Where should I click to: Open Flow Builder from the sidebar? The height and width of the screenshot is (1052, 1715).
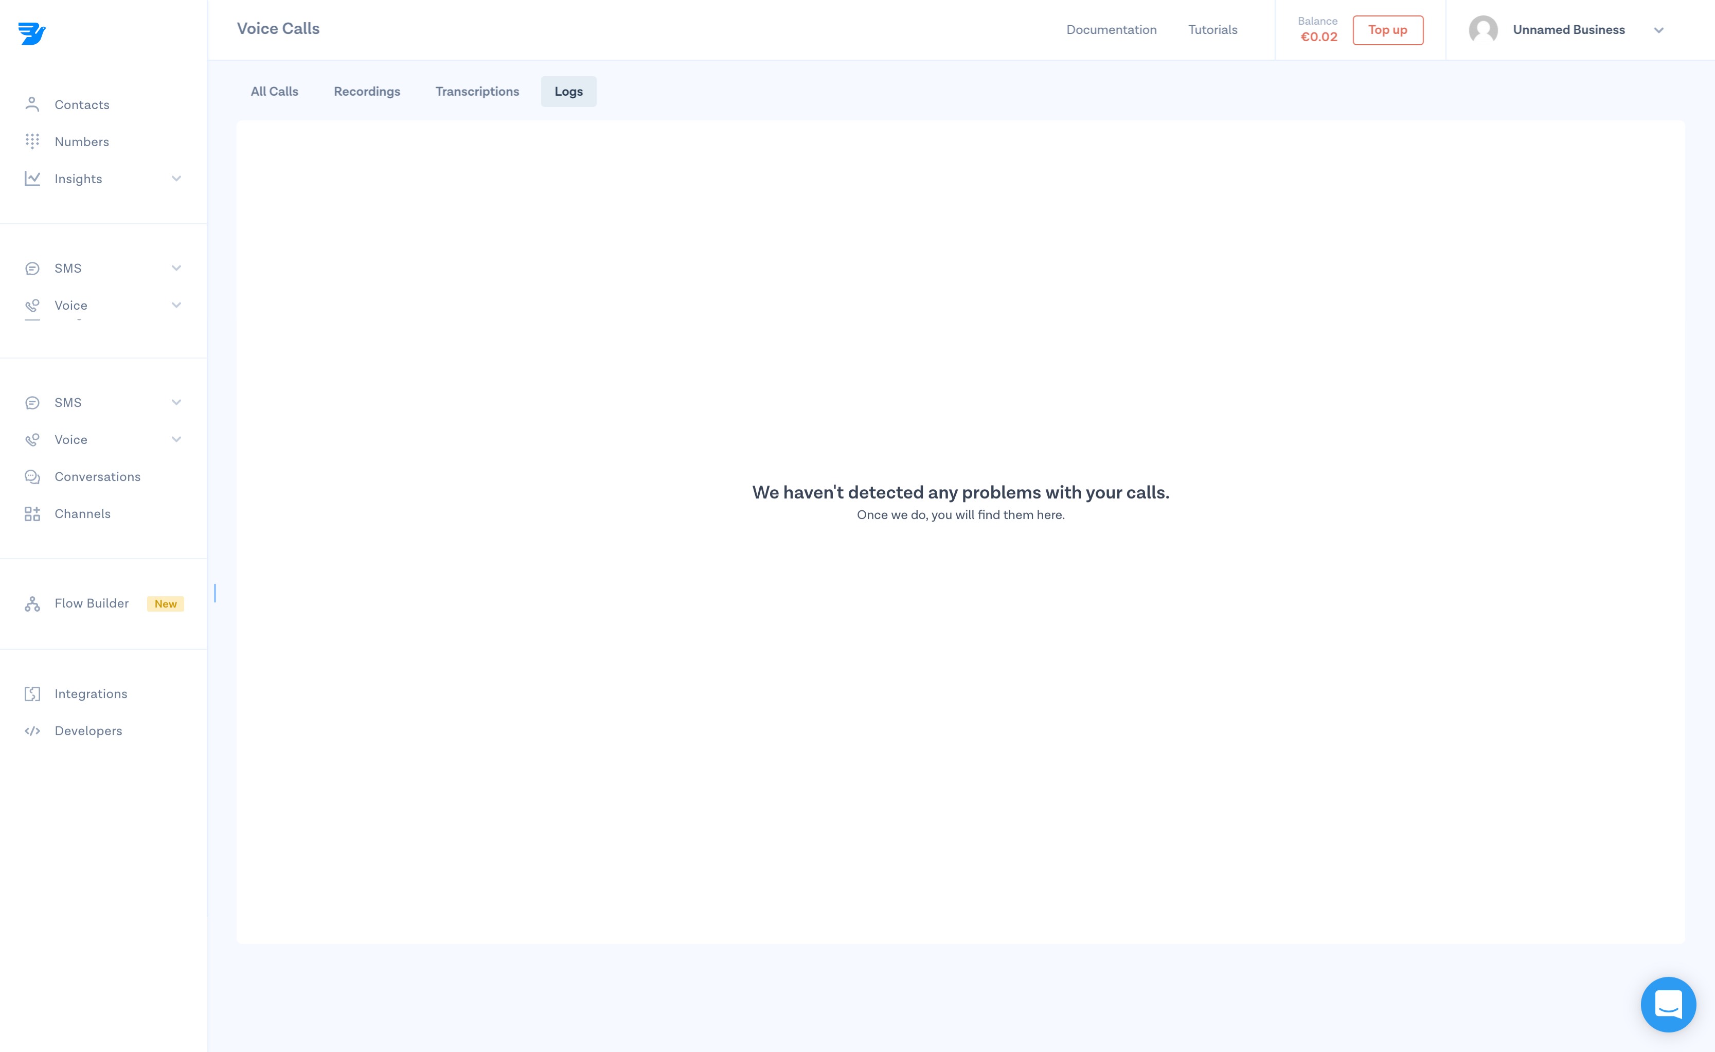coord(92,603)
